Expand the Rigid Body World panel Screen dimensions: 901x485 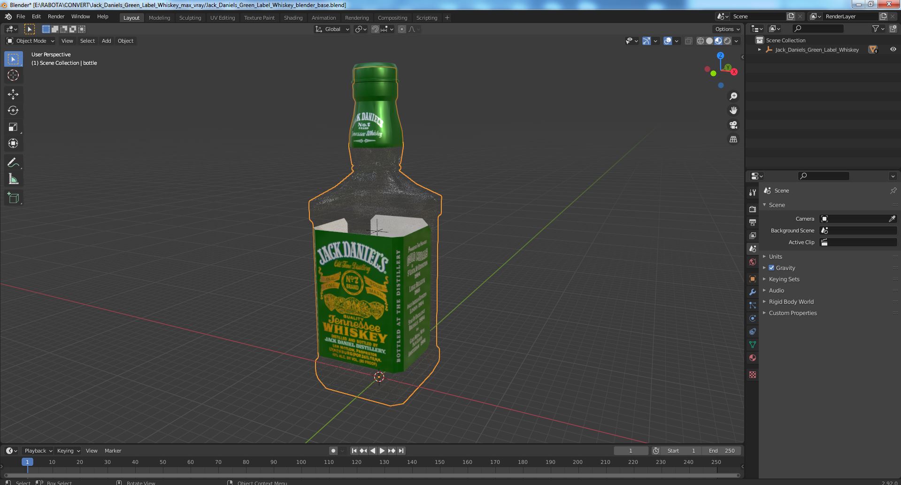pyautogui.click(x=791, y=301)
